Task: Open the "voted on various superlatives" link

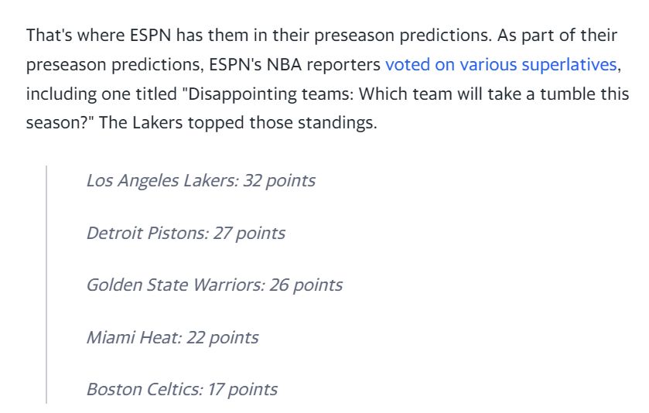Action: (500, 64)
